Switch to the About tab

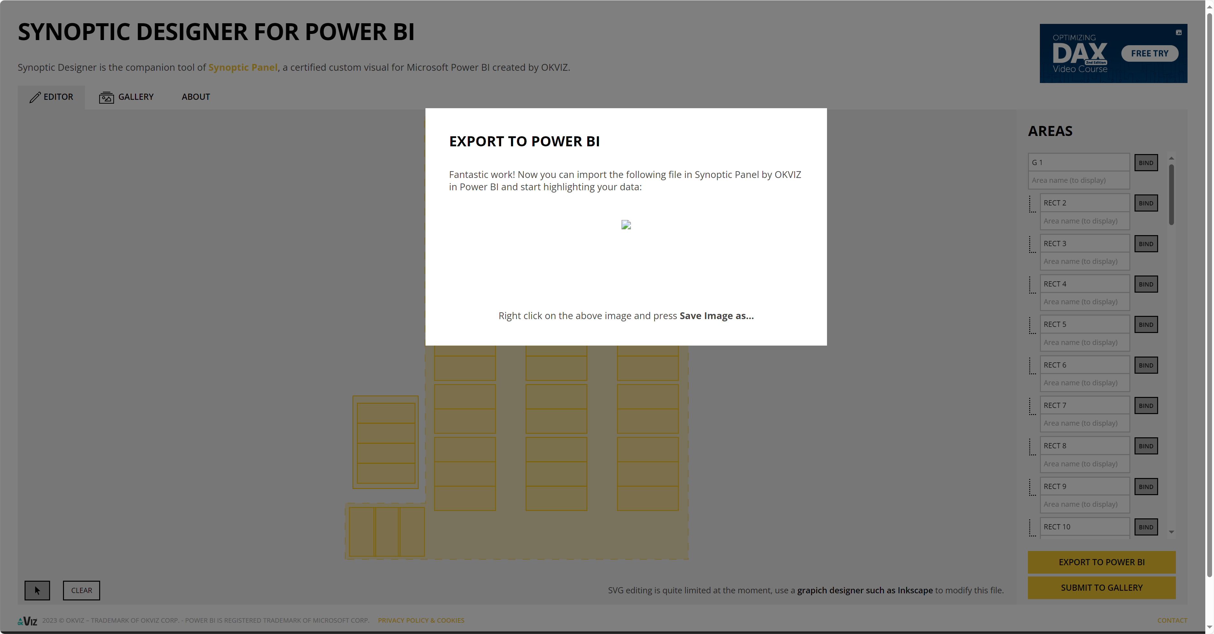tap(195, 97)
